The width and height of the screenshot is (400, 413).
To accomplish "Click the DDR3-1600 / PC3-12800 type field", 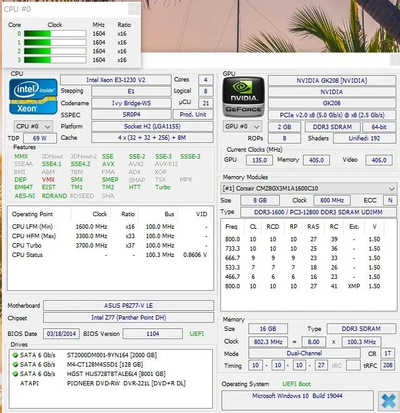I will click(319, 212).
